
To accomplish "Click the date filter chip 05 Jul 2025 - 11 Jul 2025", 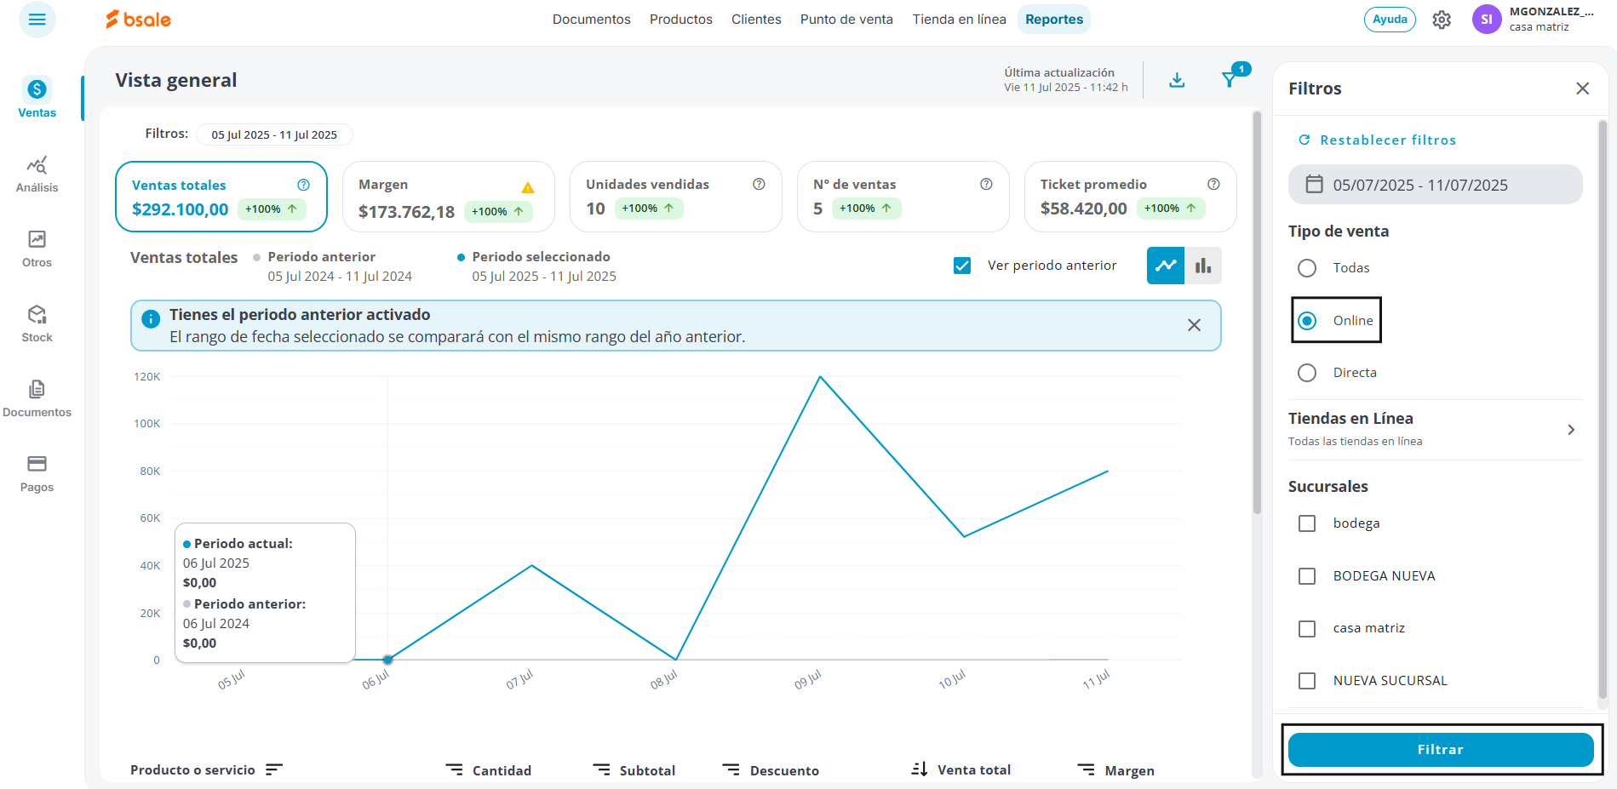I will coord(274,134).
